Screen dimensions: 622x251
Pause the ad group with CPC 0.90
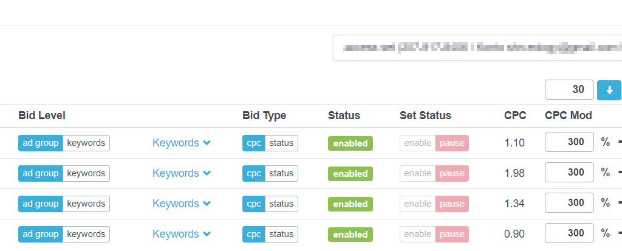click(x=452, y=234)
